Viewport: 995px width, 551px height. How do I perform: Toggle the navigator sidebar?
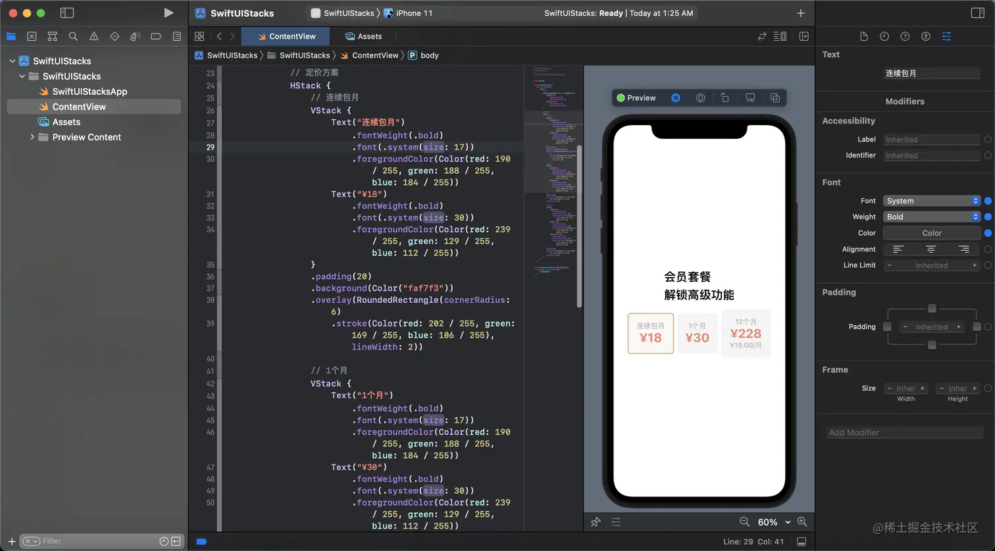66,13
